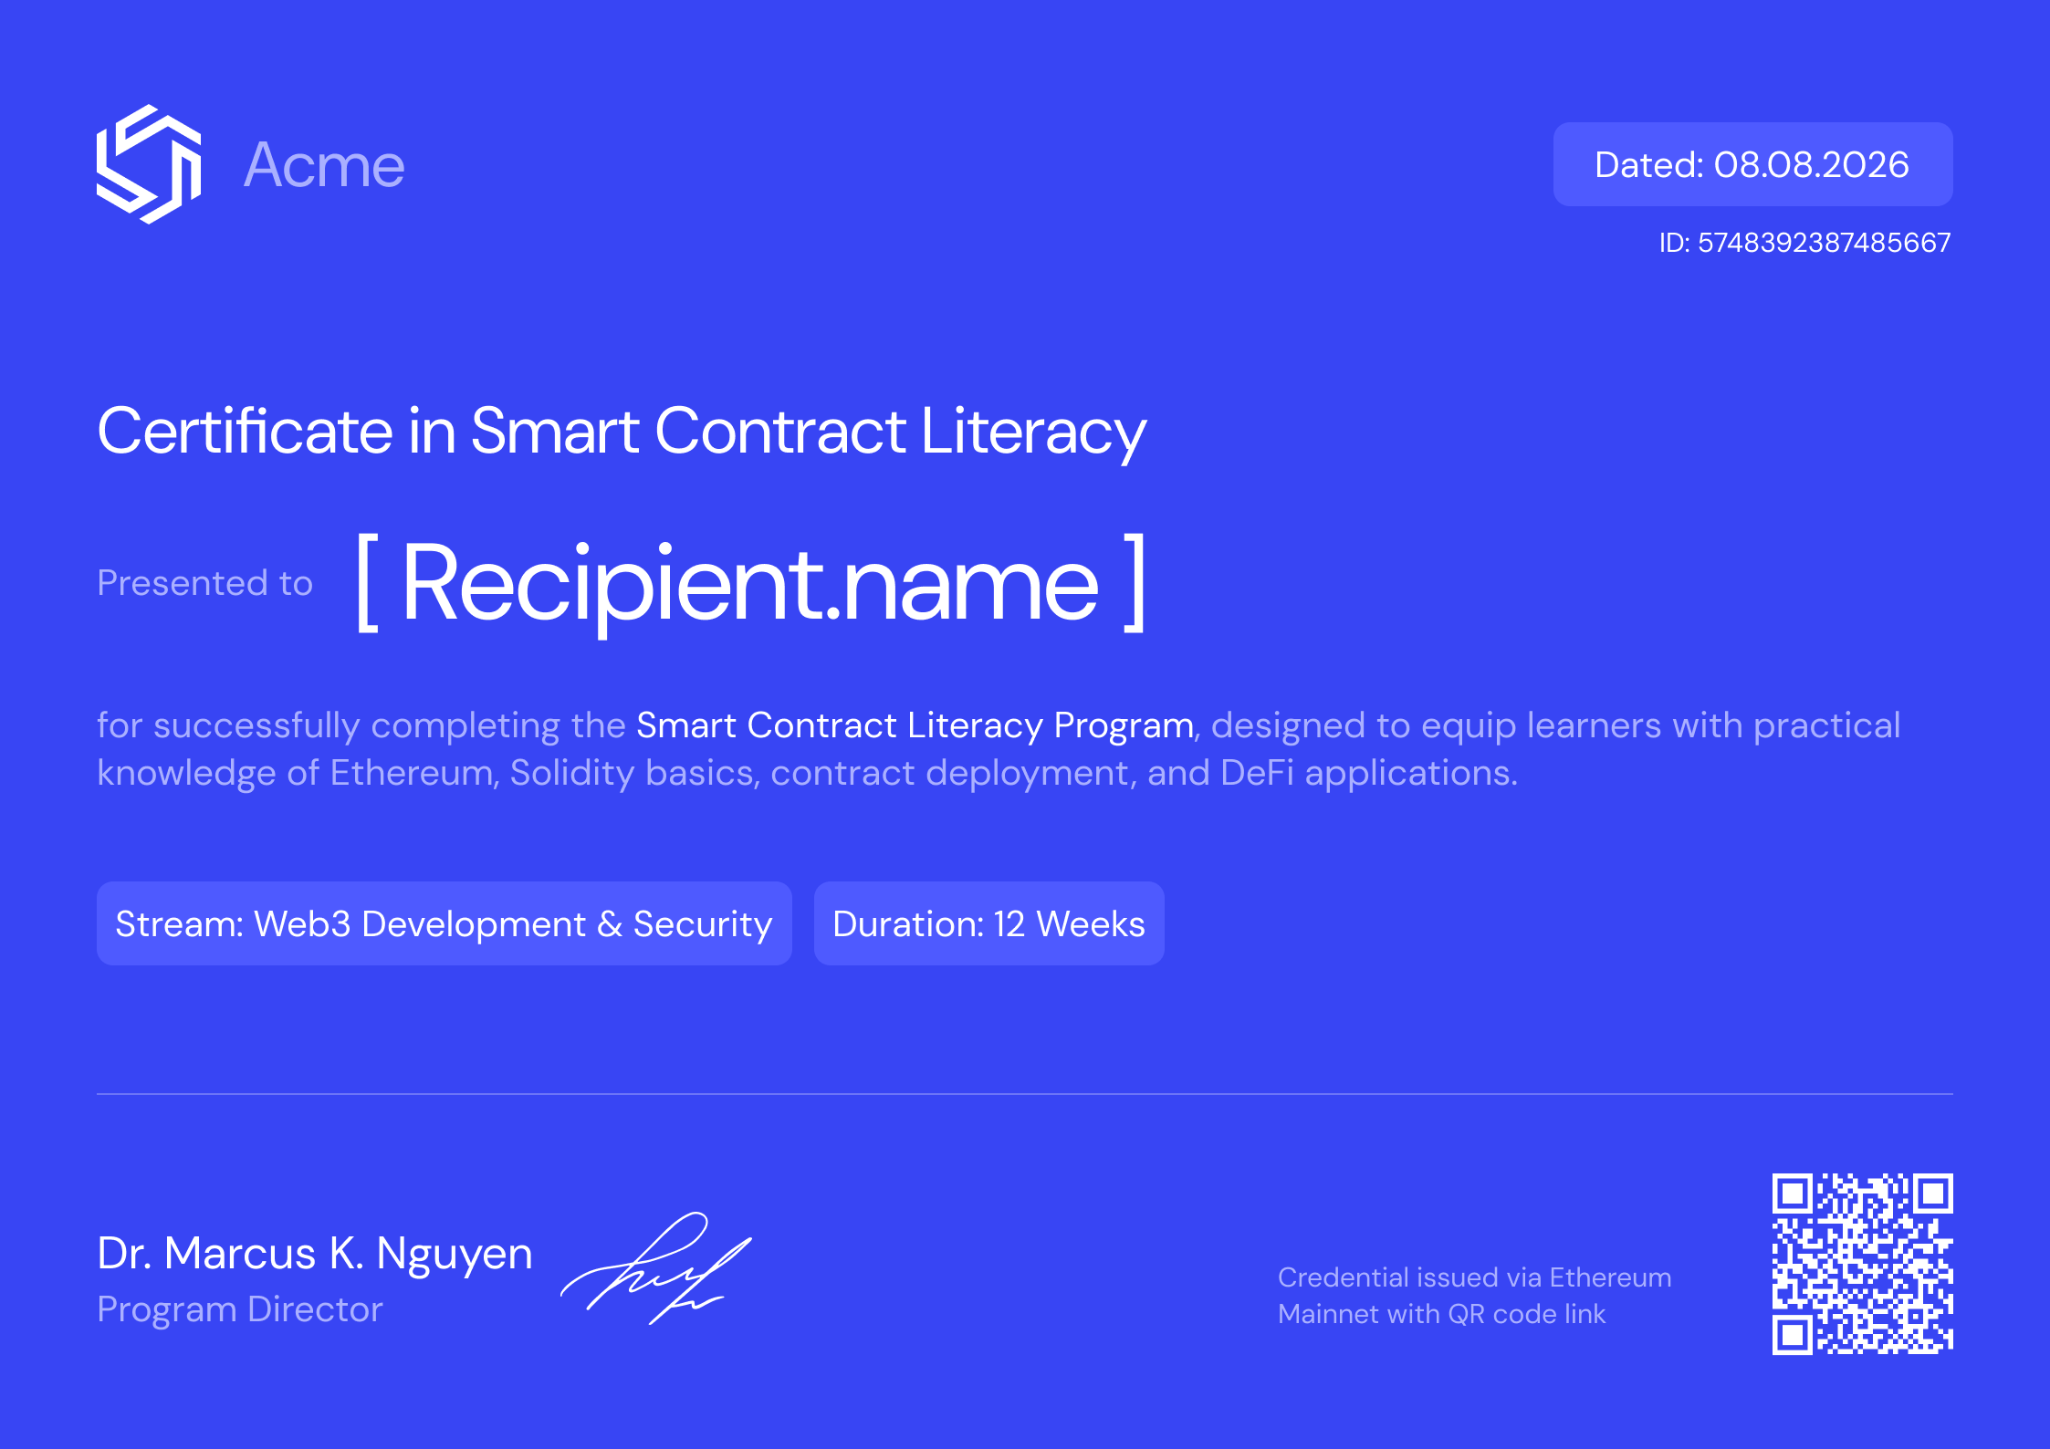Select the Program Director label
Screen dimensions: 2050x1449
240,1309
